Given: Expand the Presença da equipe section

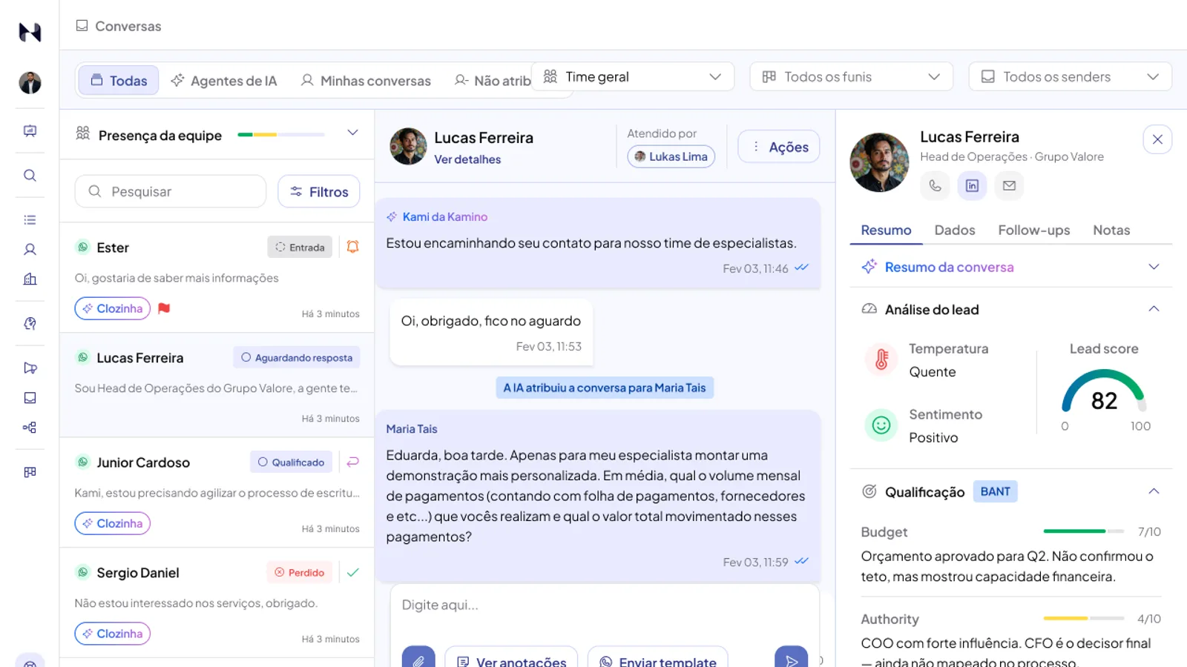Looking at the screenshot, I should 352,133.
